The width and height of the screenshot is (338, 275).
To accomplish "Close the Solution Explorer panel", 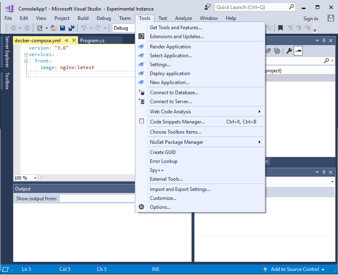I will point(331,41).
